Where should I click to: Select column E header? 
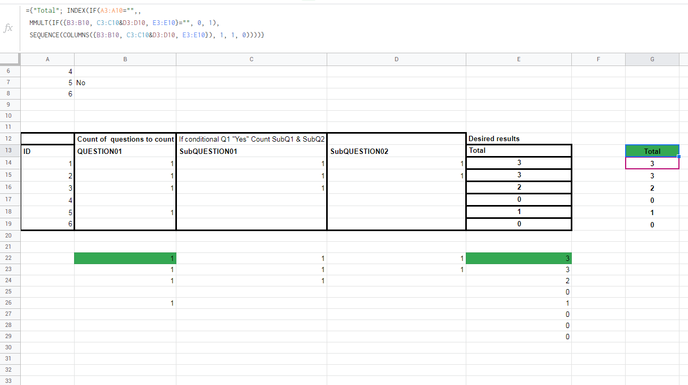[519, 60]
